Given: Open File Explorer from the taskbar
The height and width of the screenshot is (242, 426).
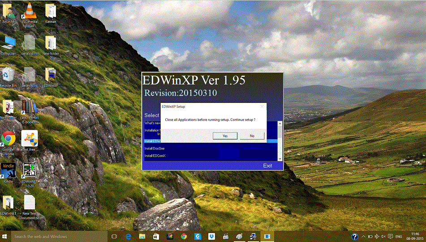Looking at the screenshot, I should point(142,236).
